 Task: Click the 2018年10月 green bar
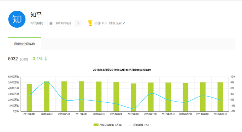pos(151,97)
